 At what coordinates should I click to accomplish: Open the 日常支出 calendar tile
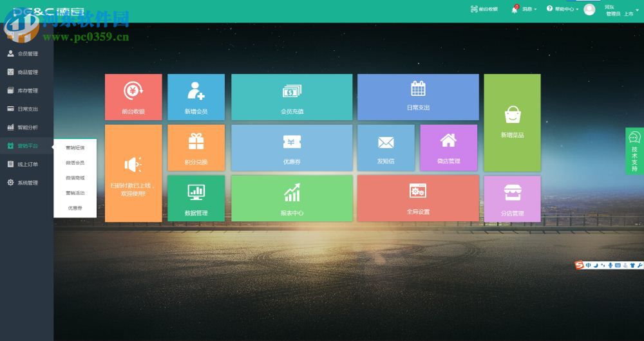(x=418, y=97)
